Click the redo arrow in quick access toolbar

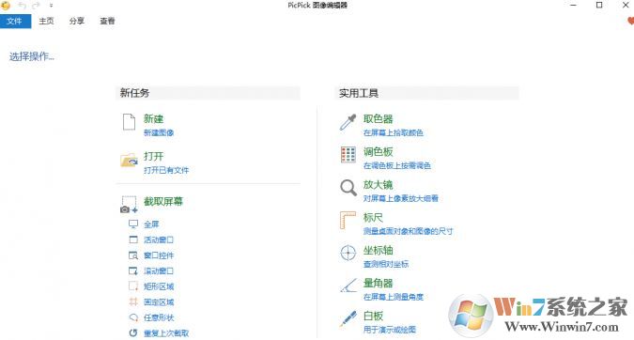point(36,6)
